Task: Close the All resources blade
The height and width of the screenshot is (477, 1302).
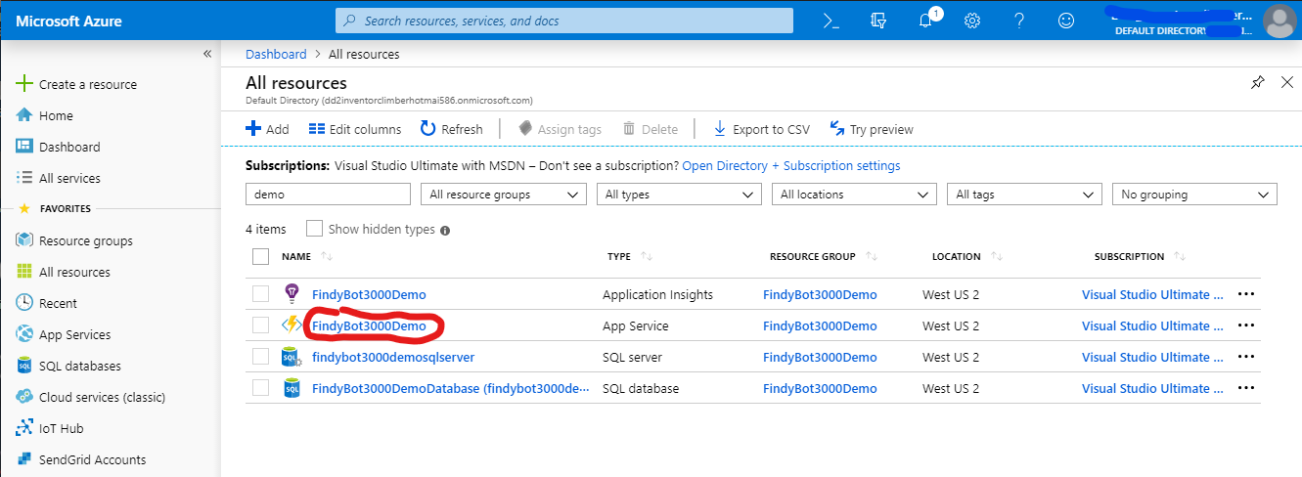Action: [1287, 83]
